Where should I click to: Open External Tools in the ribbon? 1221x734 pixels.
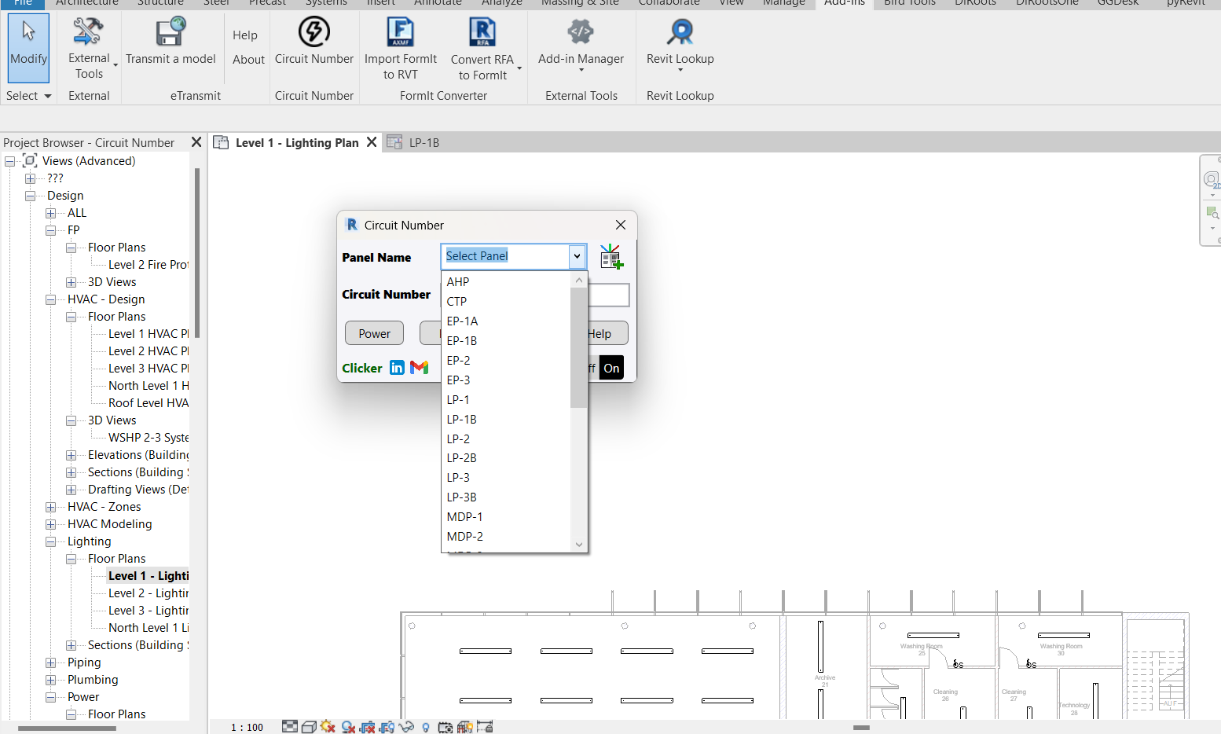(x=89, y=49)
